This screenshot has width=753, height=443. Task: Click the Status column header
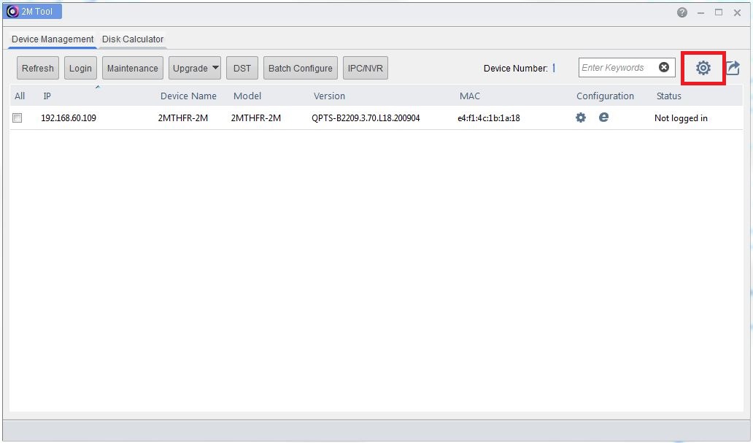coord(668,96)
